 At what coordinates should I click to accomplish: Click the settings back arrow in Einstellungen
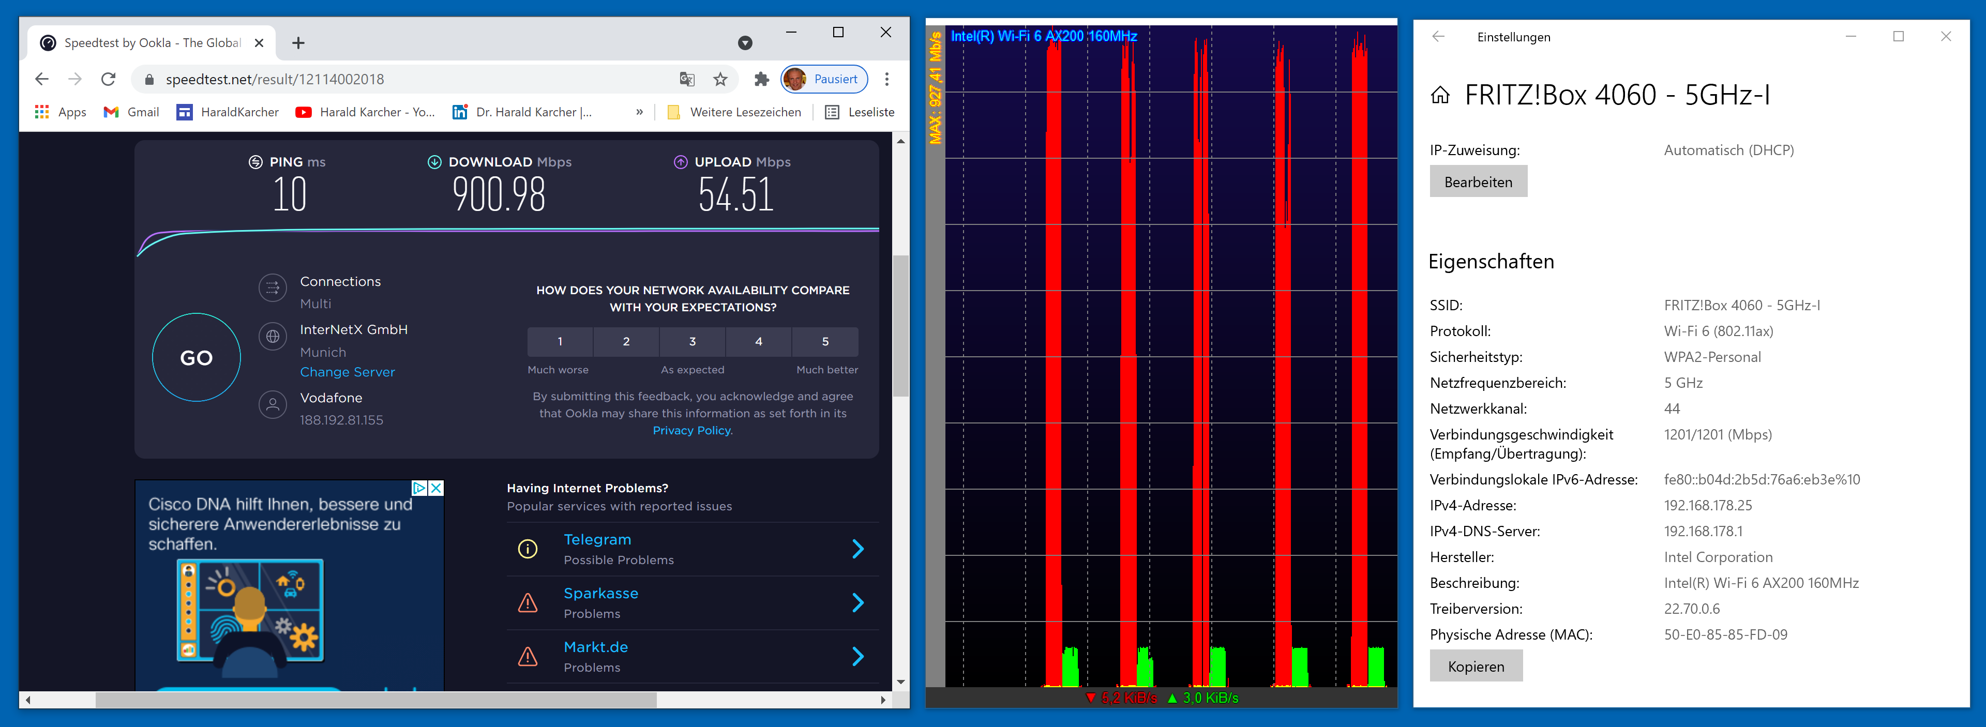click(x=1438, y=36)
